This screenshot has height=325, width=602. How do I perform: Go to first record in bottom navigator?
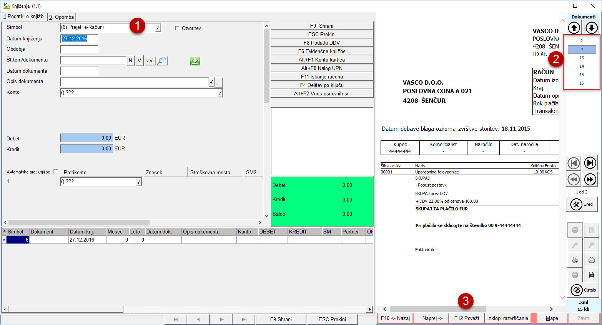[x=176, y=319]
